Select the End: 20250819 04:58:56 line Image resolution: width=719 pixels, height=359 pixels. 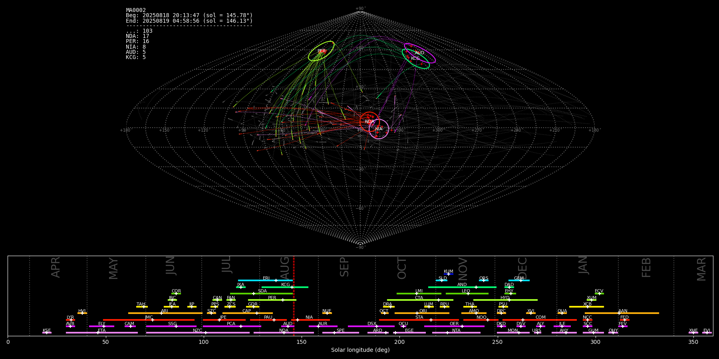(189, 21)
